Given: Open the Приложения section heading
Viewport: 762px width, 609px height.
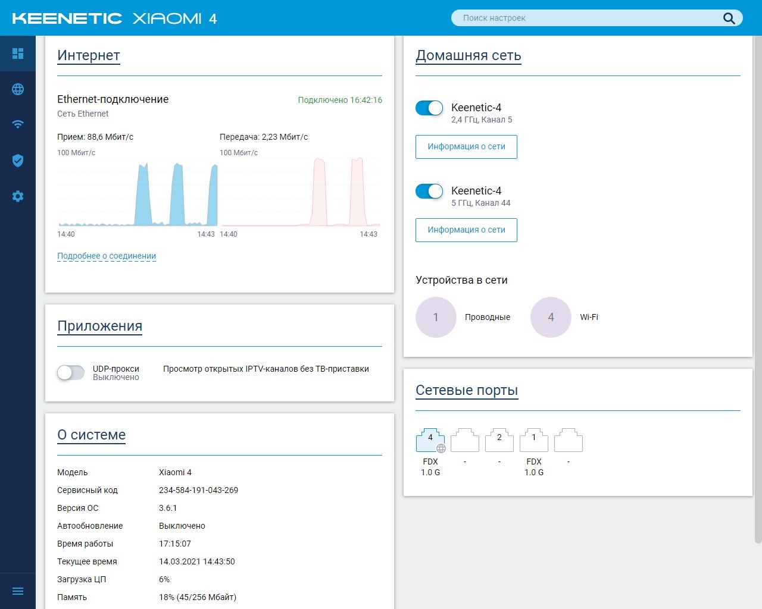Looking at the screenshot, I should (100, 326).
